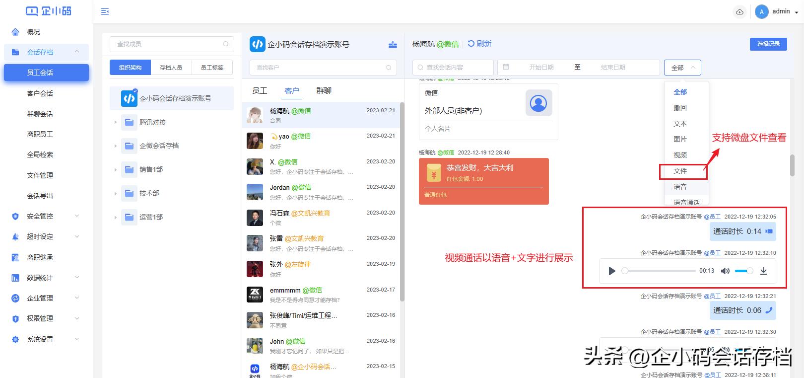Click the 开始日期 date field
Screen dimensions: 804x378
pos(541,68)
